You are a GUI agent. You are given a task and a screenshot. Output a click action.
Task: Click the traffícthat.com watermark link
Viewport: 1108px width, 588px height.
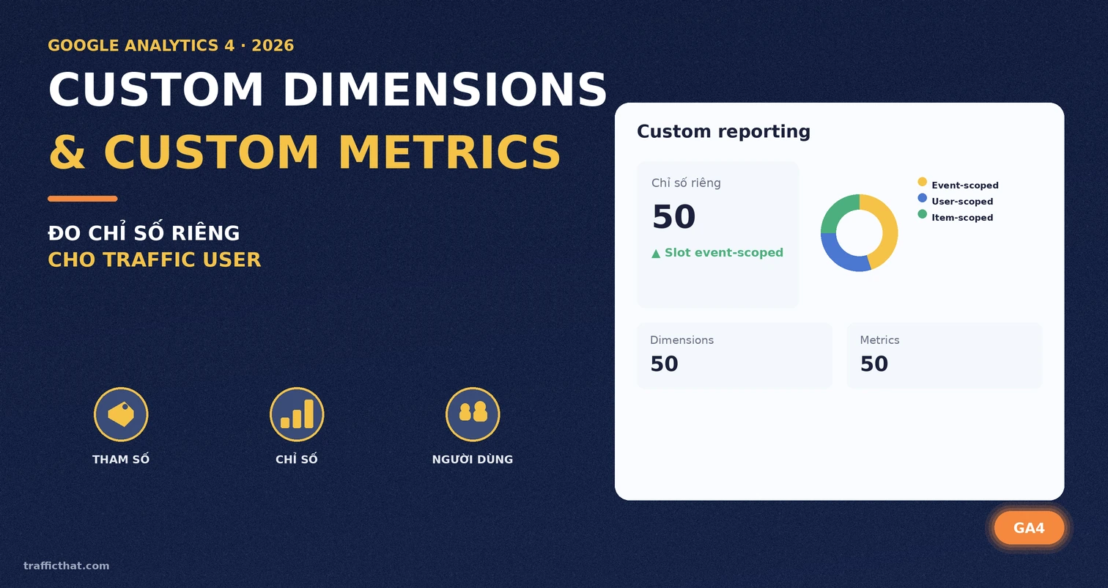66,565
